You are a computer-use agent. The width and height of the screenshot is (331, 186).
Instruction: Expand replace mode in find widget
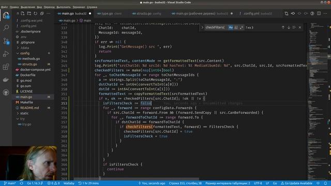point(202,27)
